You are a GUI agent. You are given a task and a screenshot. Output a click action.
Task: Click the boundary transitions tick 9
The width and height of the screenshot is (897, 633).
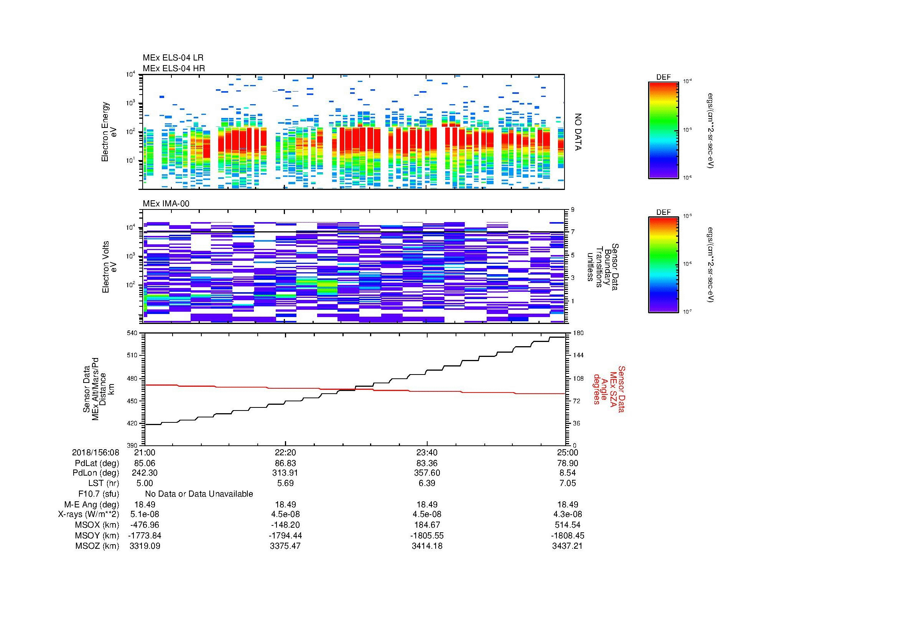[573, 209]
